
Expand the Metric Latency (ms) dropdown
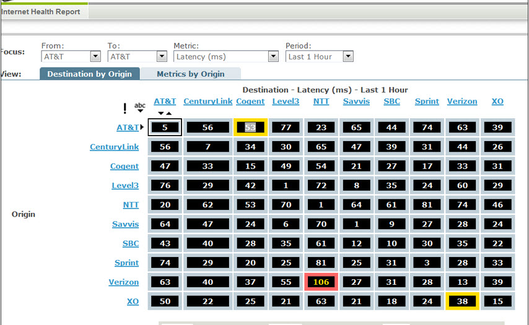click(x=273, y=56)
